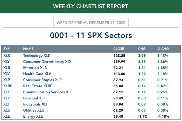Open the XLK symbol link
182x121 pixels.
pos(7,56)
